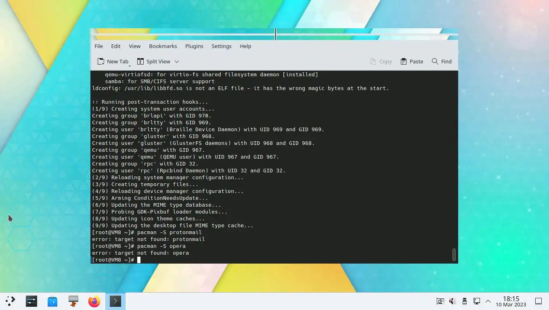Click the ldconfig libbfd.so warning line
Screen dimensions: 549x310
241,88
